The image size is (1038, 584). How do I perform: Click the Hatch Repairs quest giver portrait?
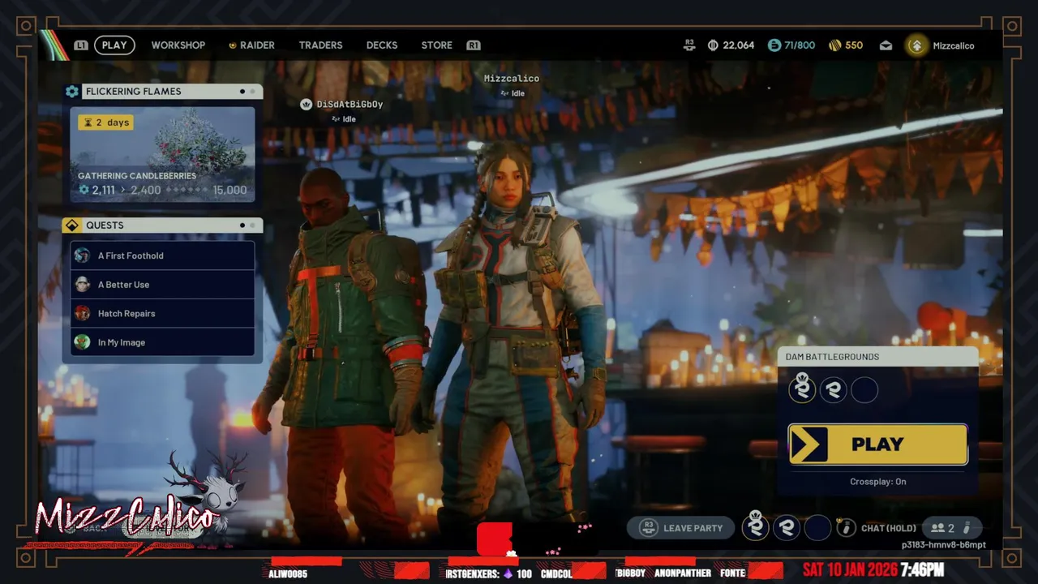click(x=82, y=313)
